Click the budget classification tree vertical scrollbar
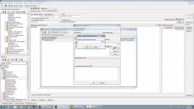194x109 pixels. 27,33
